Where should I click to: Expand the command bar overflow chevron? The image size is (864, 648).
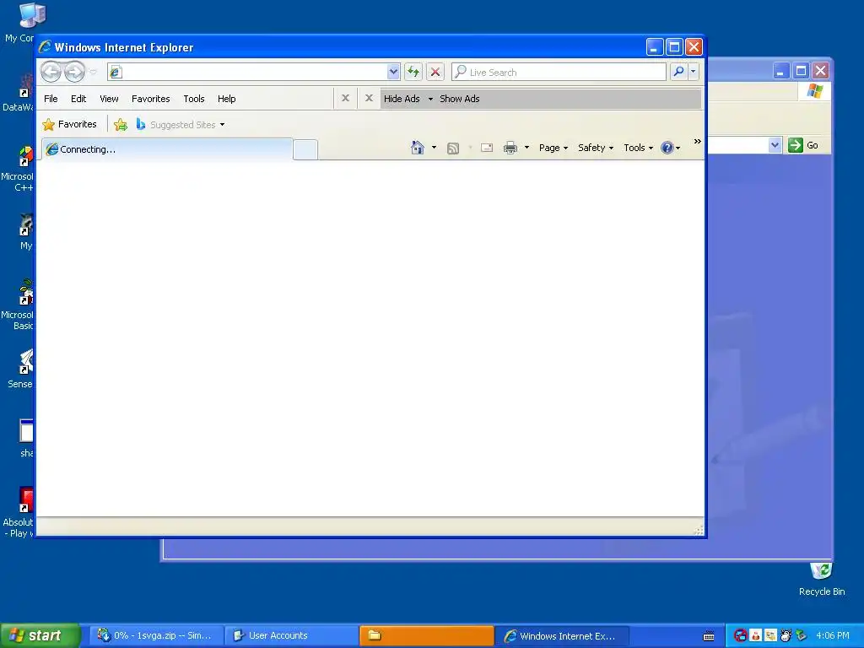click(x=697, y=142)
